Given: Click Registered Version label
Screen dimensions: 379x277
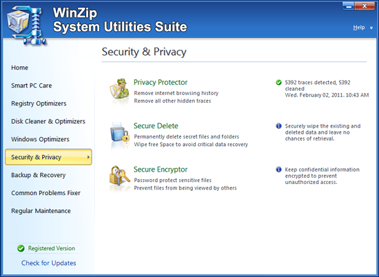Looking at the screenshot, I should (x=52, y=248).
